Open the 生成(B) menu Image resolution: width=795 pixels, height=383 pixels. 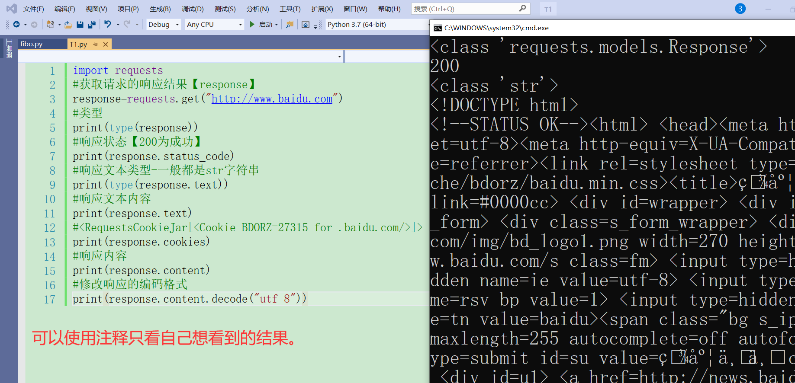[160, 9]
